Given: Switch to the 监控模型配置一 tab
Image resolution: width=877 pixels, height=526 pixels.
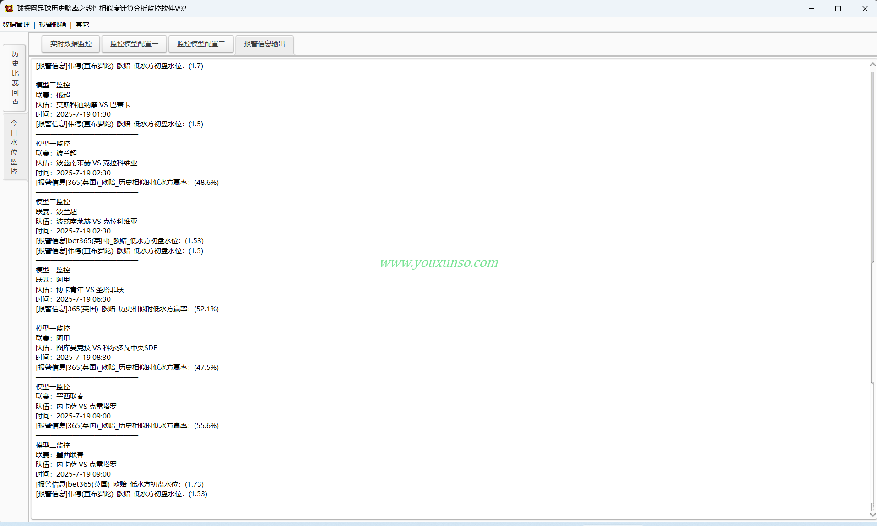Looking at the screenshot, I should tap(134, 44).
